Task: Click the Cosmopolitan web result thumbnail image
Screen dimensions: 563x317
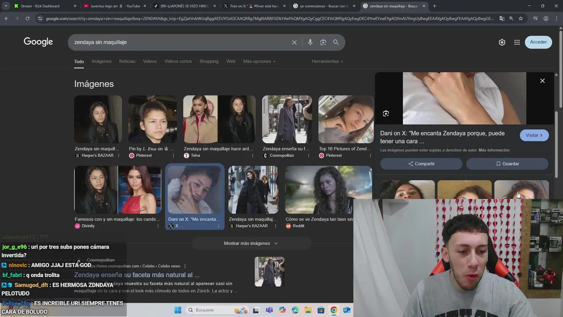Action: click(x=270, y=272)
